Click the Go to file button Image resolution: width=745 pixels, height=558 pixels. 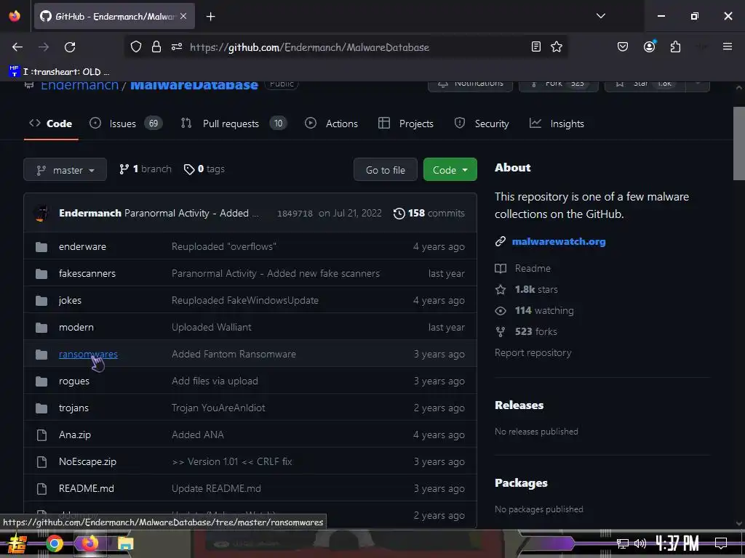[386, 170]
